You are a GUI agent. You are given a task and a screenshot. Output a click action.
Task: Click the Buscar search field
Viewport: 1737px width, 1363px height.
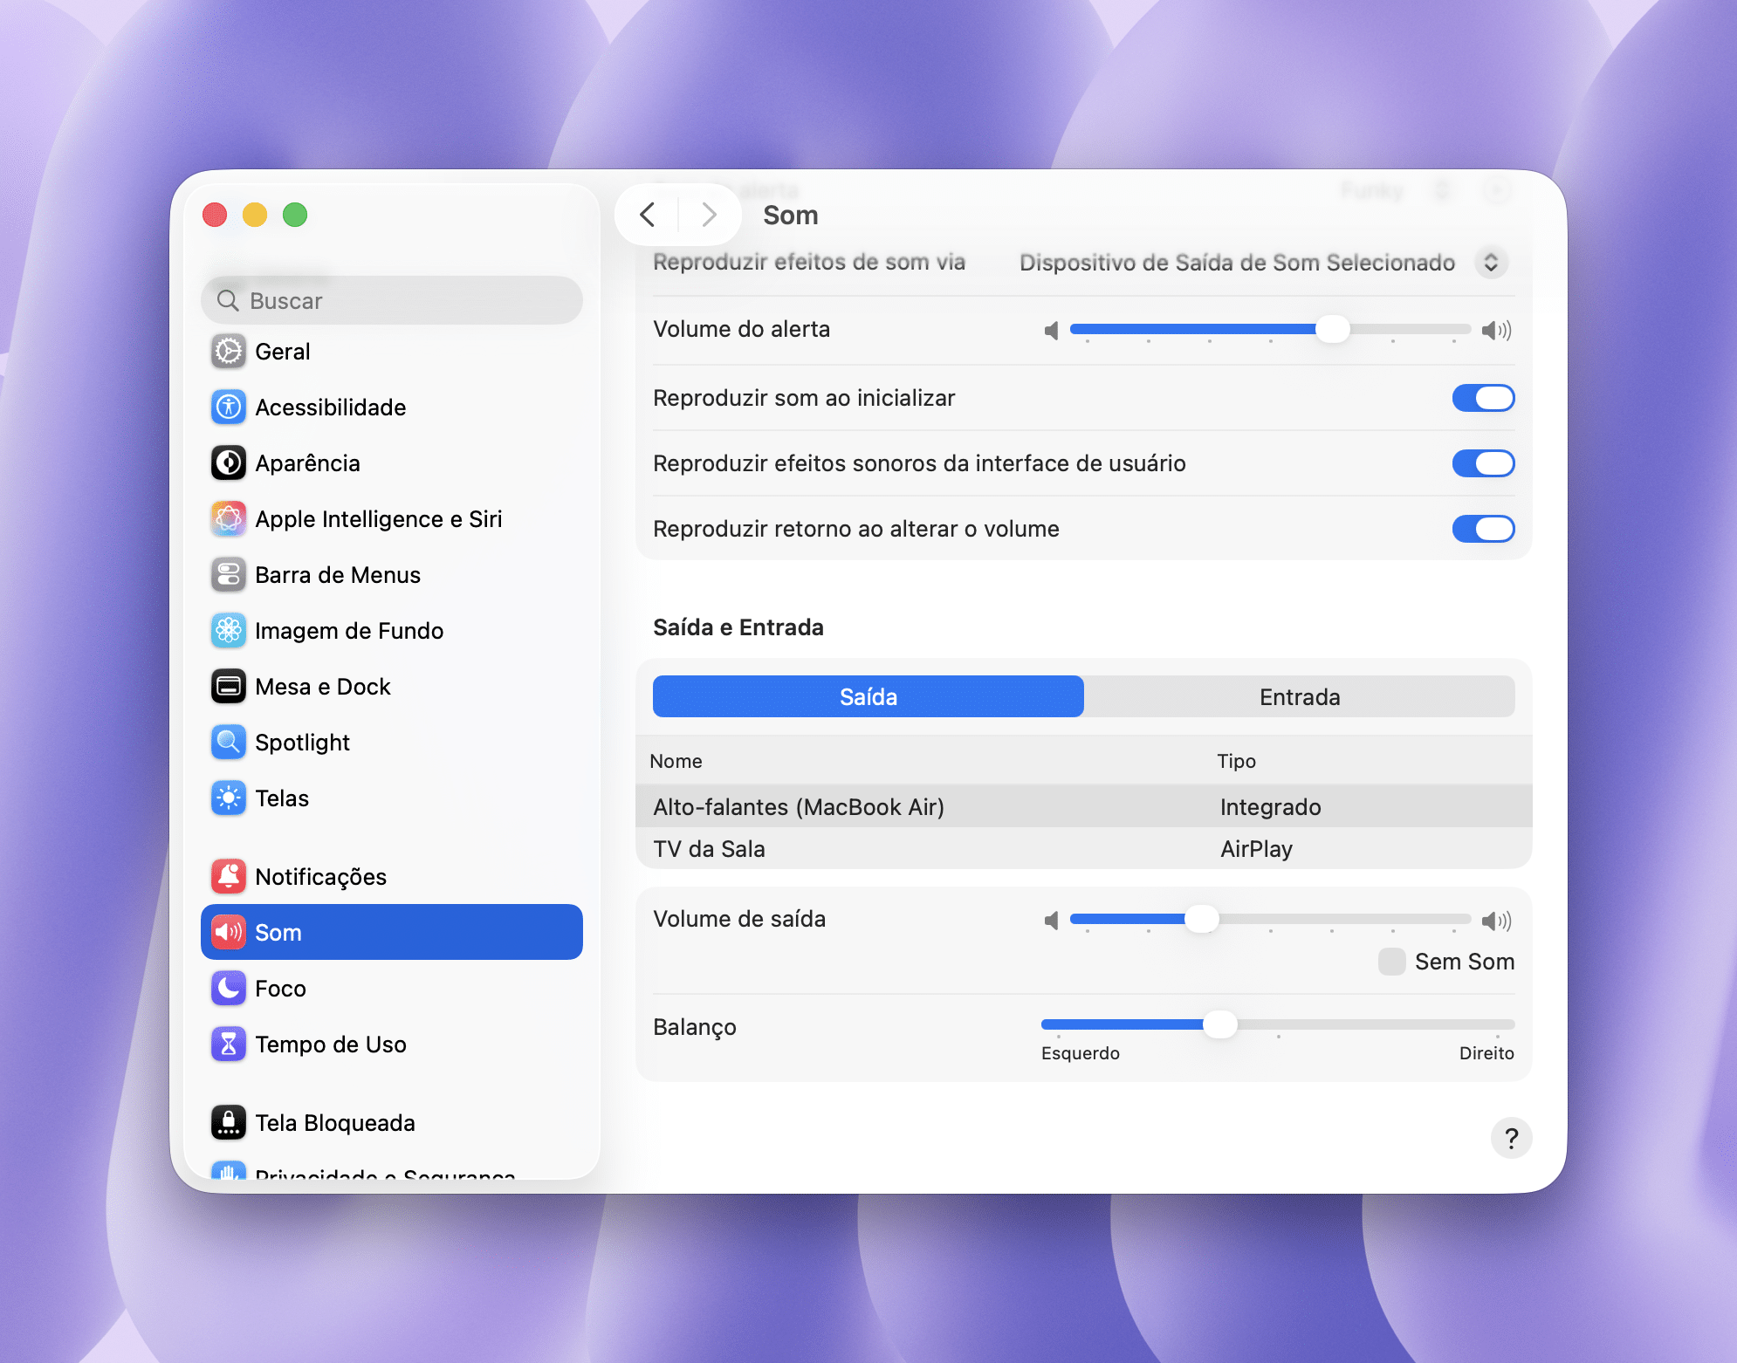click(393, 301)
